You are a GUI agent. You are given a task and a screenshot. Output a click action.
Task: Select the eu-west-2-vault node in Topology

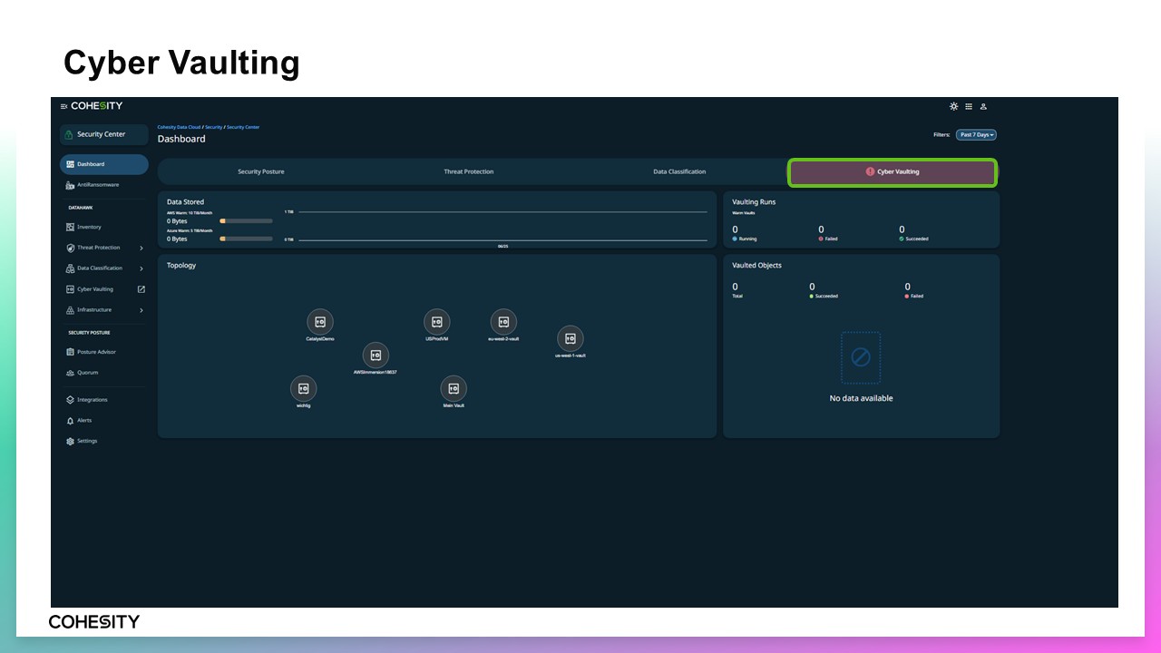(x=503, y=322)
